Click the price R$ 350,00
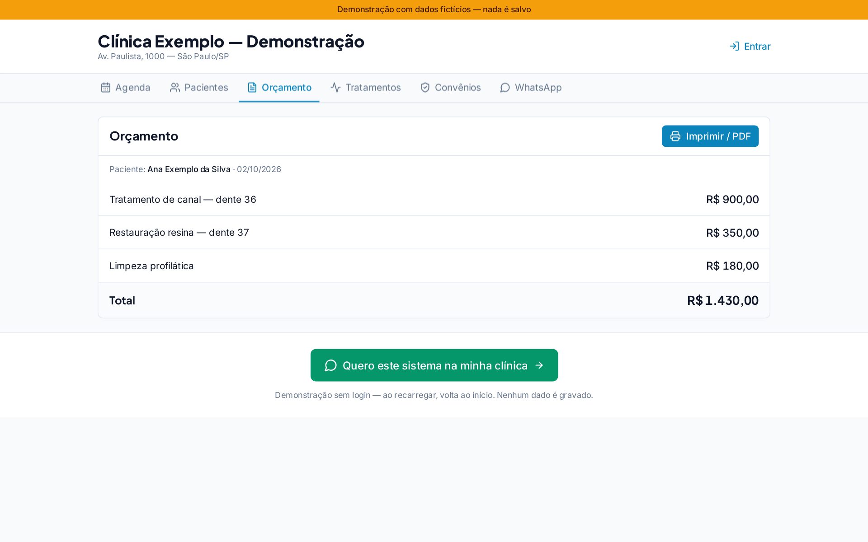This screenshot has height=542, width=868. click(x=732, y=233)
